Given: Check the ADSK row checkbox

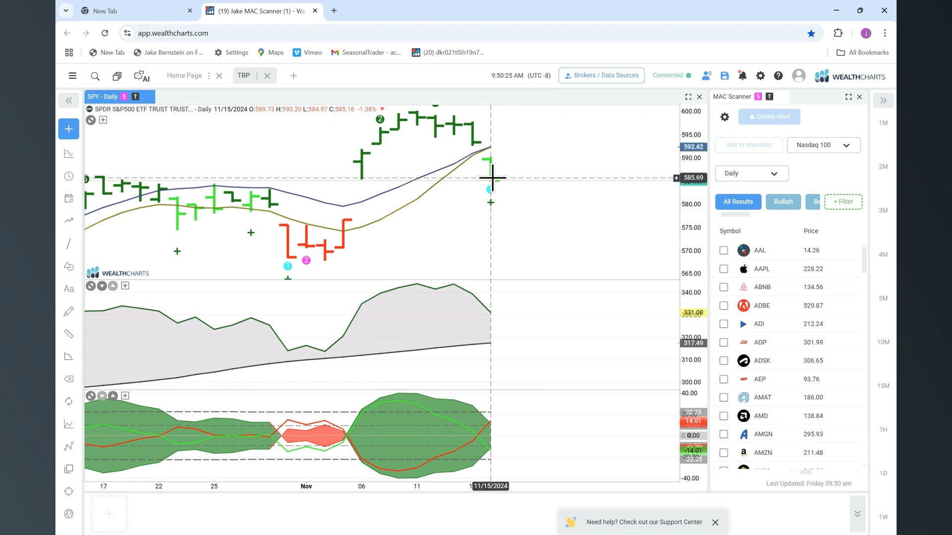Looking at the screenshot, I should point(724,361).
